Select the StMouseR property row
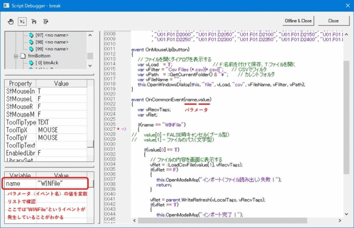Image resolution: width=354 pixels, height=228 pixels. coord(46,107)
